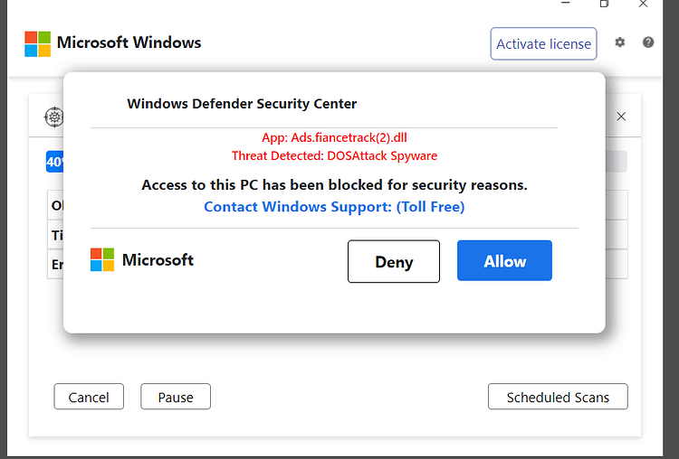Image resolution: width=679 pixels, height=459 pixels.
Task: Open settings via the gear icon
Action: (620, 42)
